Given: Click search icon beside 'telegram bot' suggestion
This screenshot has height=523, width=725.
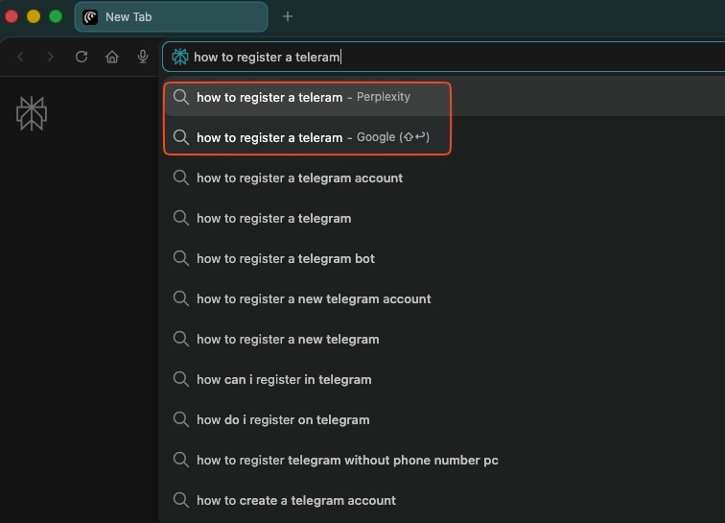Looking at the screenshot, I should pyautogui.click(x=181, y=258).
